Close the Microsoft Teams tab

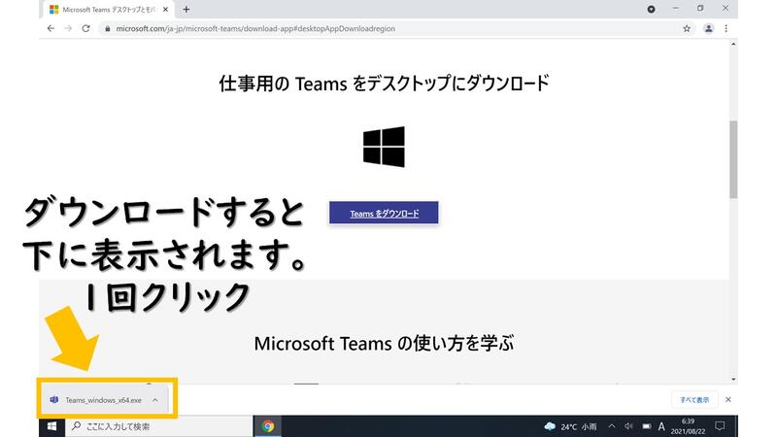tap(166, 9)
